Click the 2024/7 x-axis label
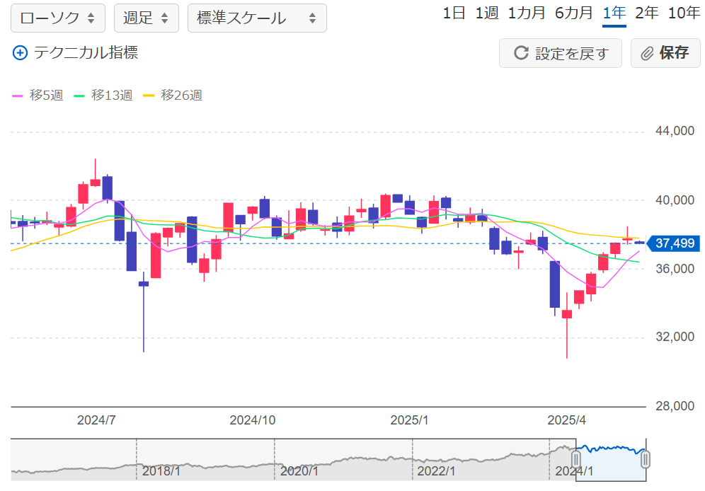Screen dimensions: 705x491 coord(96,420)
